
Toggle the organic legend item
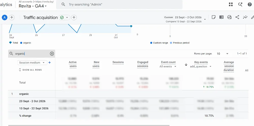coord(26,43)
